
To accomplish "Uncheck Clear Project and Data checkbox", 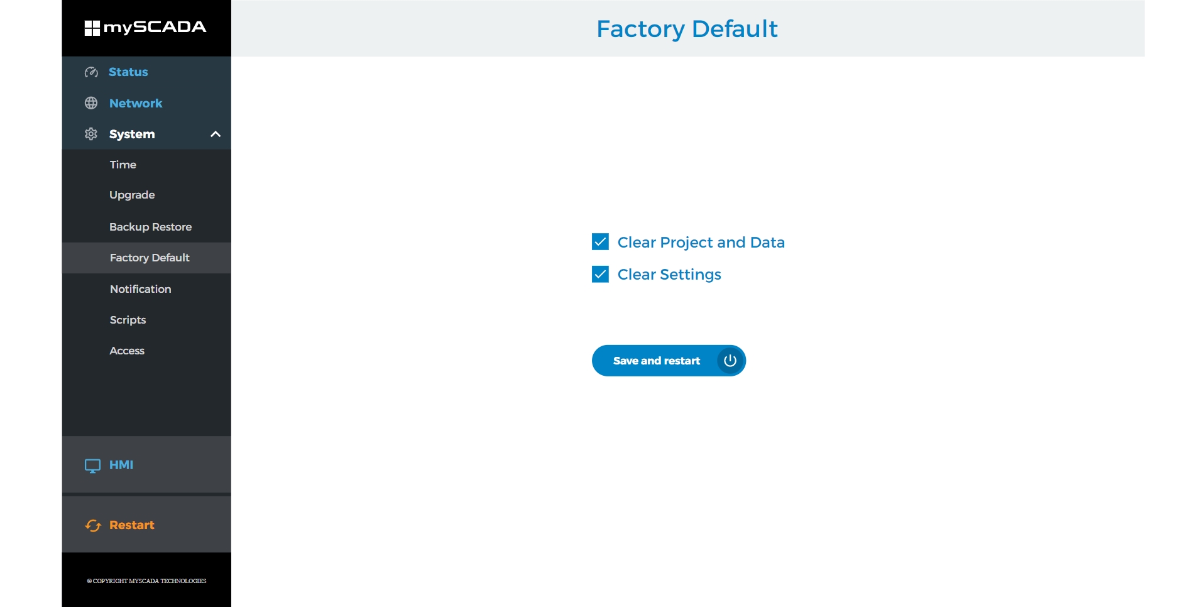I will tap(600, 242).
